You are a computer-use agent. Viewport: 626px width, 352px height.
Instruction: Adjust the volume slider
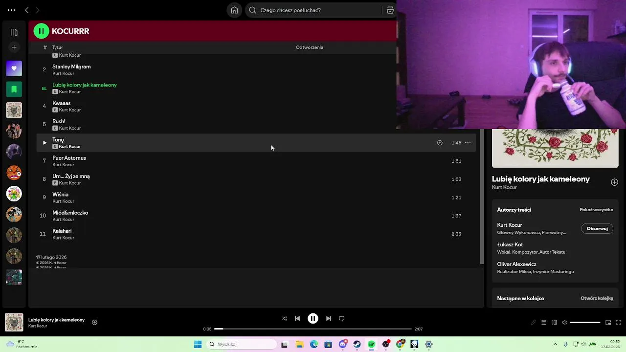tap(585, 322)
